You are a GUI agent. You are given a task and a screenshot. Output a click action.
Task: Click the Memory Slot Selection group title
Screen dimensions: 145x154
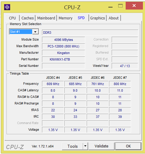pos(26,24)
